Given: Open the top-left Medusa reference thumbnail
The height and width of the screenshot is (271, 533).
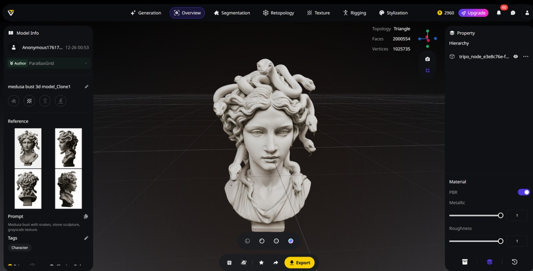Looking at the screenshot, I should tap(28, 148).
